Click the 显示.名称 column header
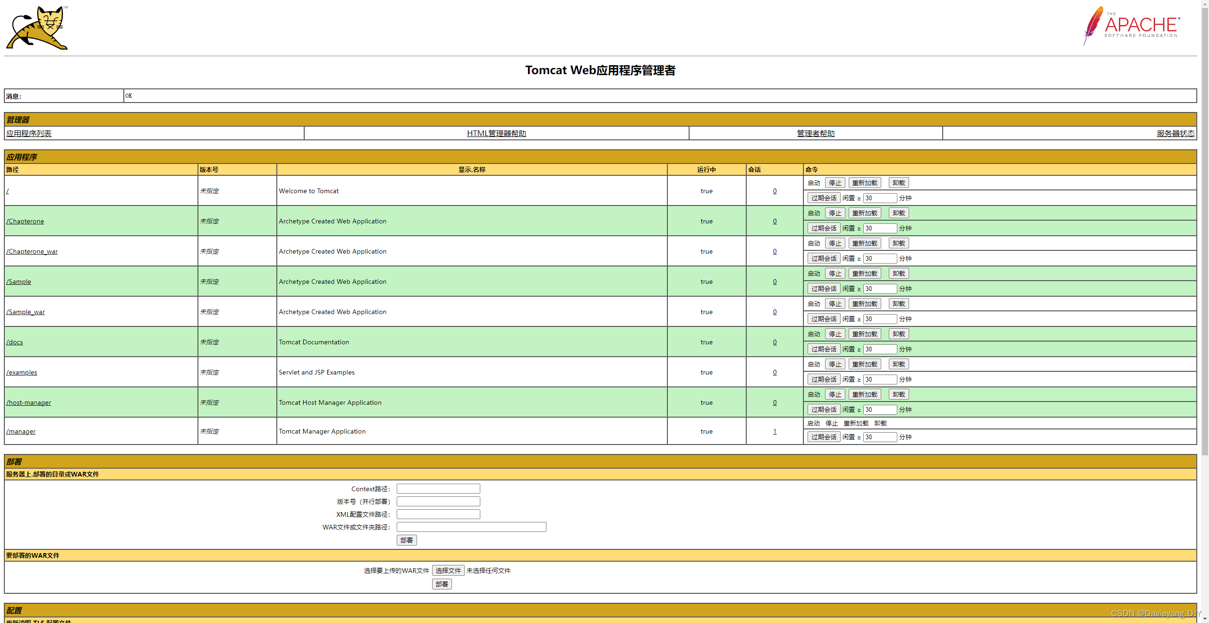The width and height of the screenshot is (1209, 623). click(x=472, y=170)
